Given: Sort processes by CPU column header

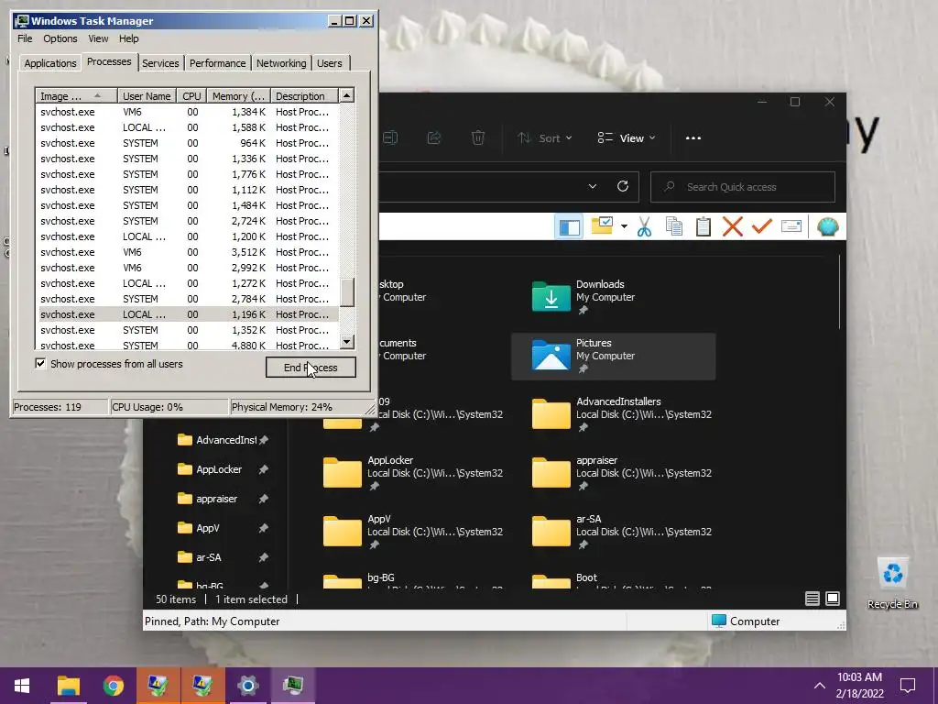Looking at the screenshot, I should coord(191,95).
